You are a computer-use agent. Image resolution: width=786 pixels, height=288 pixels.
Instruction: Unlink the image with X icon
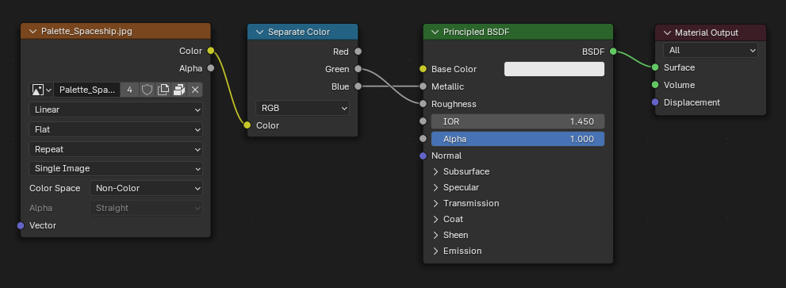tap(195, 90)
